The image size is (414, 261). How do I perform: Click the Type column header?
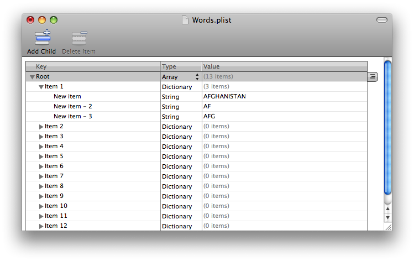pos(181,66)
